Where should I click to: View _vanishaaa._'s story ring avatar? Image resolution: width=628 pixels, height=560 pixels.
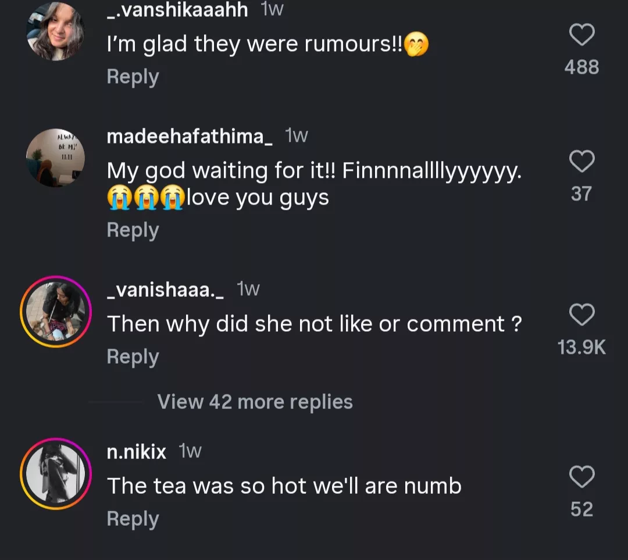(x=56, y=311)
